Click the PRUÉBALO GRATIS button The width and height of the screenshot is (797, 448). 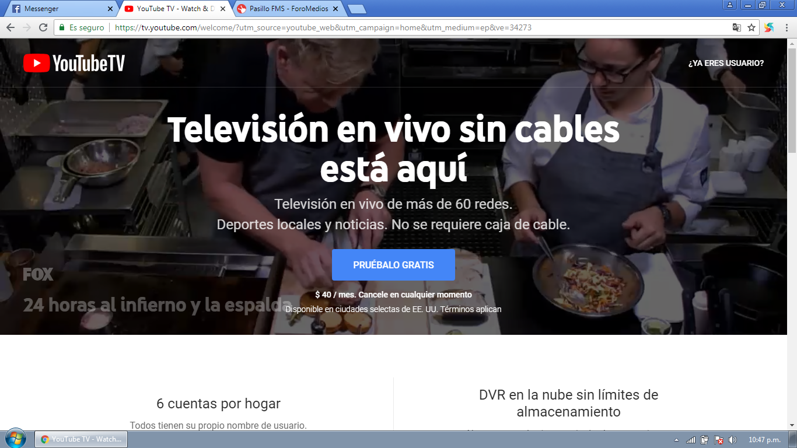[x=393, y=265]
